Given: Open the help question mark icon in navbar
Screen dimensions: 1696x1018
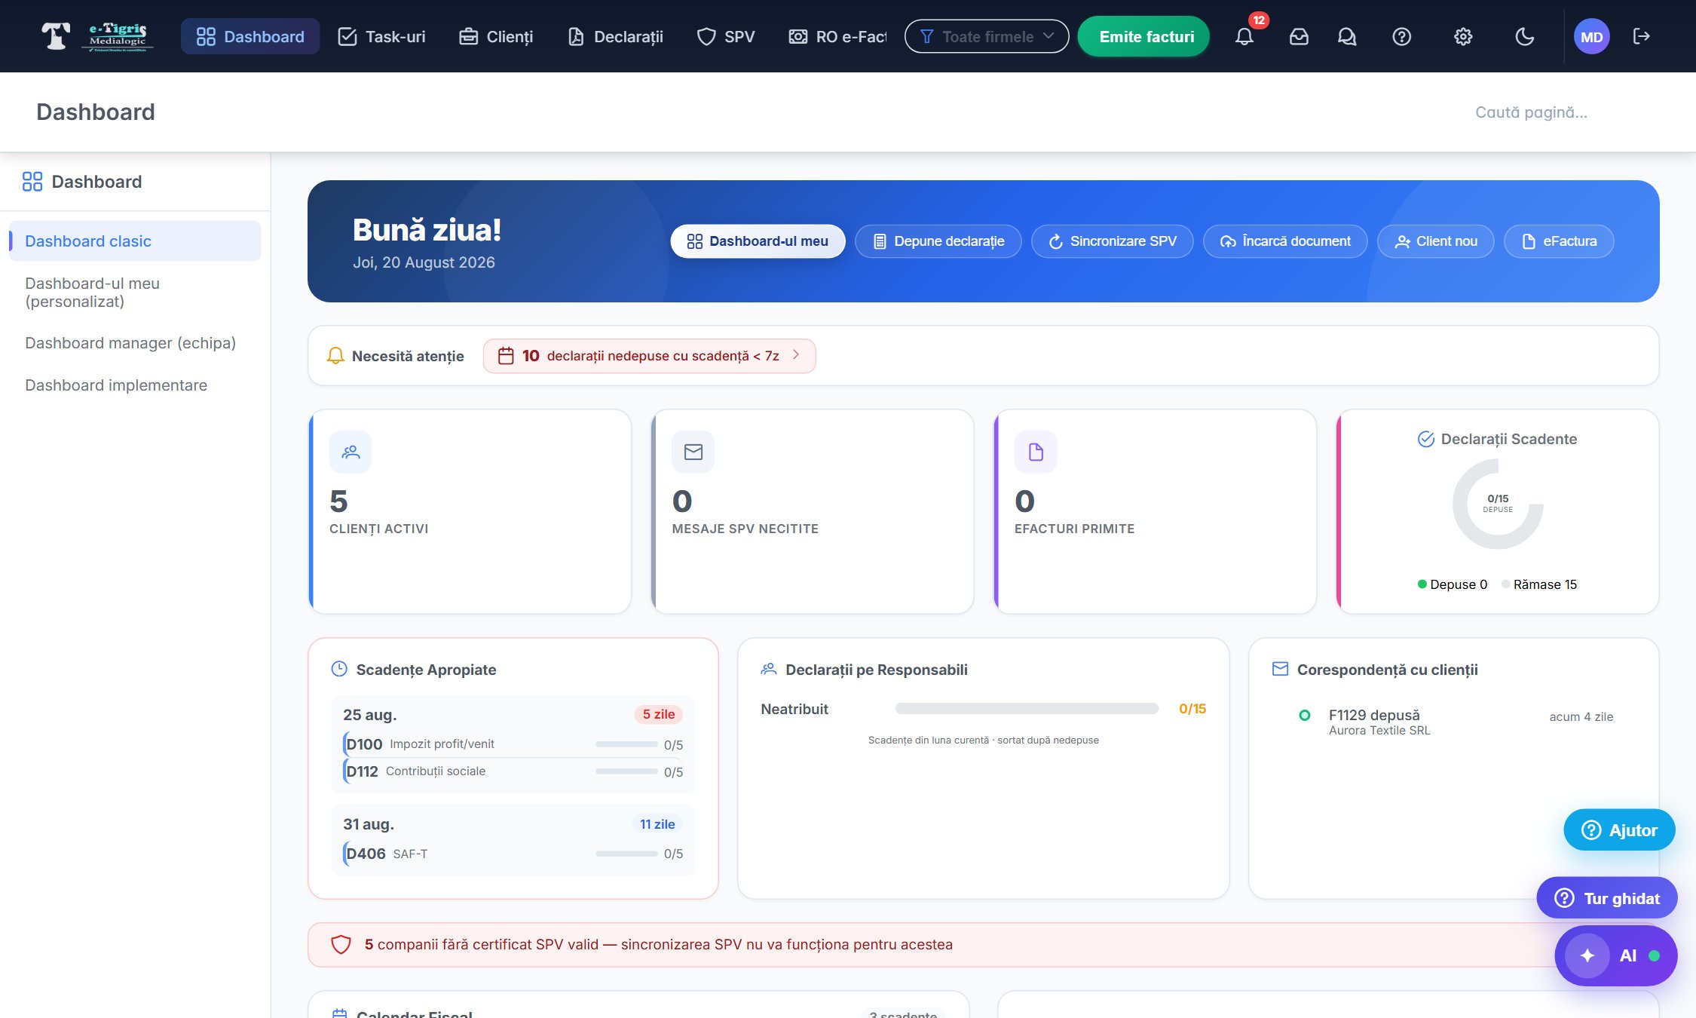Looking at the screenshot, I should (x=1401, y=36).
